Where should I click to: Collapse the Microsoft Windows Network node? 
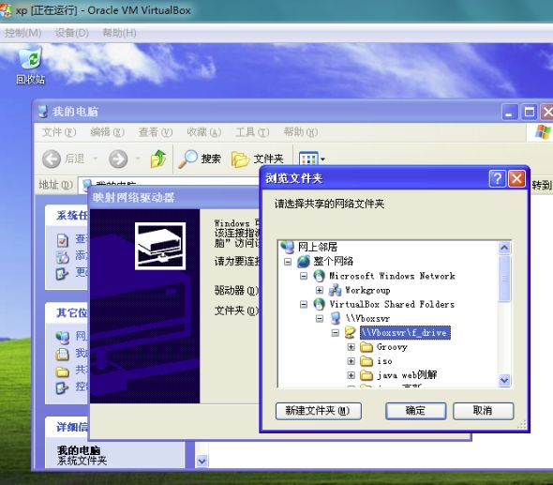[x=304, y=276]
